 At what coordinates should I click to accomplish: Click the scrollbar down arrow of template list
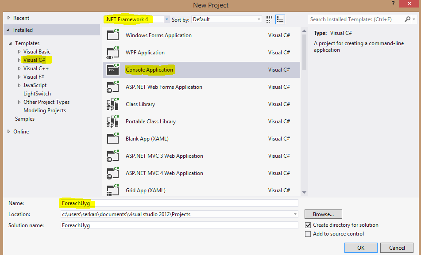(304, 192)
